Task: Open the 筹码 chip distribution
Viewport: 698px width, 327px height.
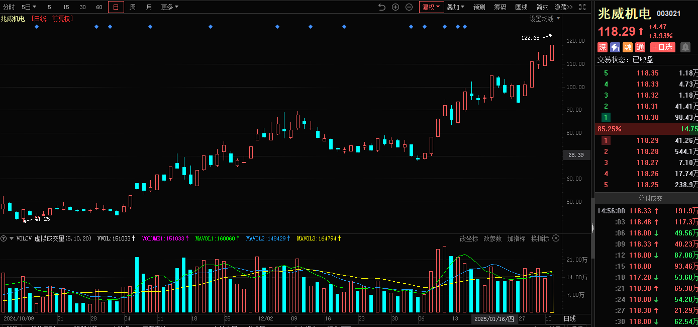Action: click(x=500, y=7)
